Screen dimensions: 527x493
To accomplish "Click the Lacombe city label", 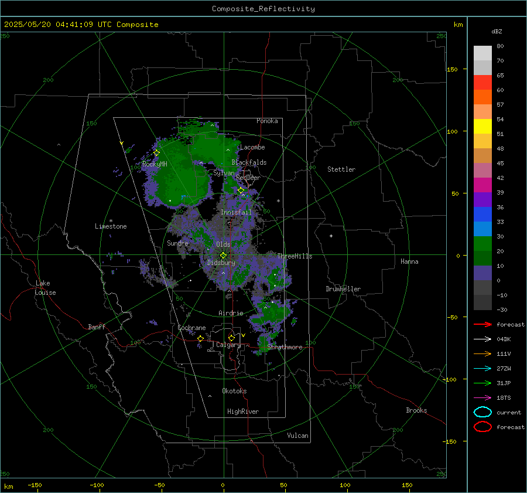I will point(252,147).
